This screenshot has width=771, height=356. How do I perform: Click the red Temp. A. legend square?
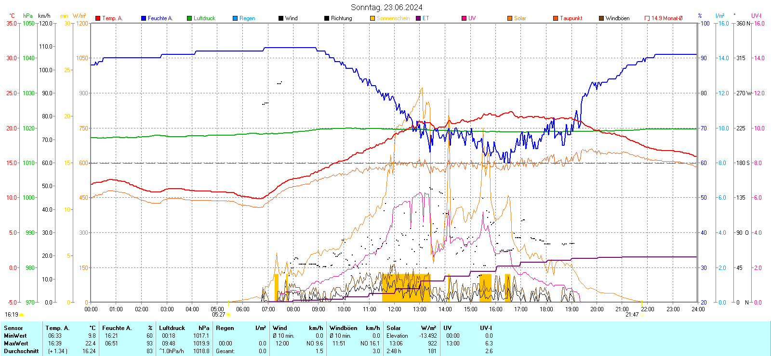(98, 18)
